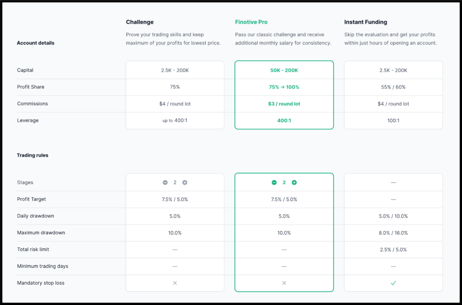Click the Commissions row label
Image resolution: width=462 pixels, height=305 pixels.
pos(32,104)
